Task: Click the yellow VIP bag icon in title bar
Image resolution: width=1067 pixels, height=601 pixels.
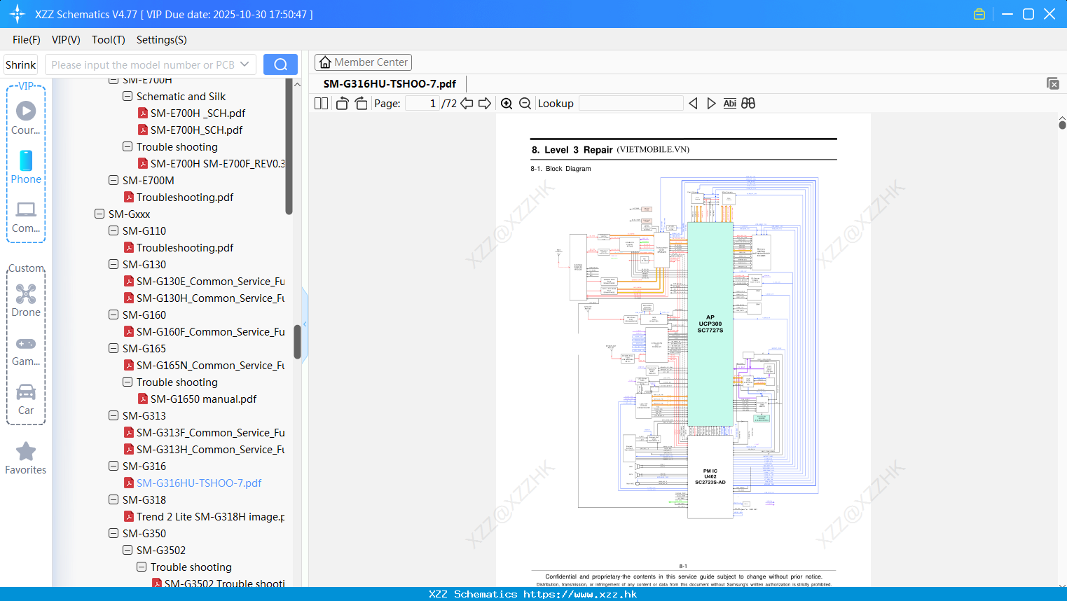Action: 979,14
